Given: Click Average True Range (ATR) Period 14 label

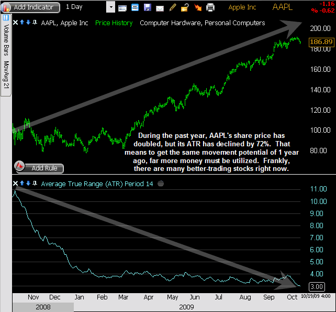Looking at the screenshot, I should [97, 184].
